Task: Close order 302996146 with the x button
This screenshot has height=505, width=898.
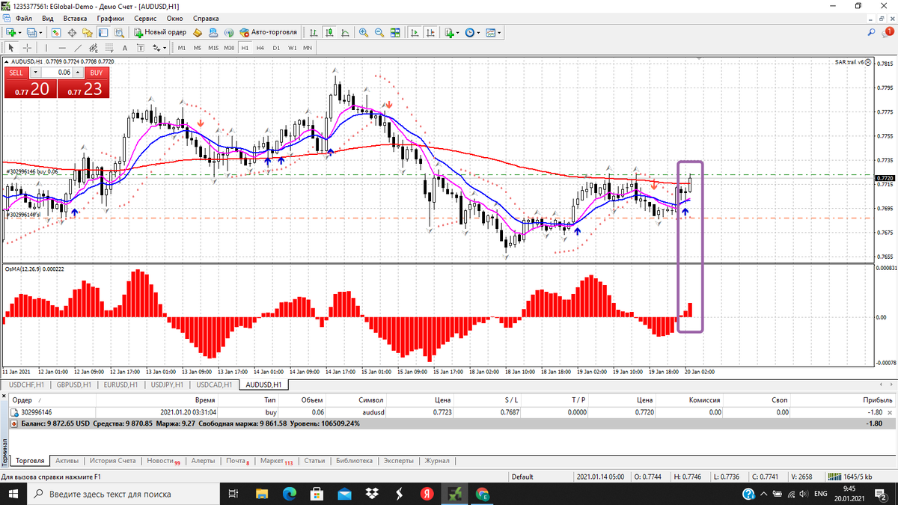Action: tap(890, 412)
